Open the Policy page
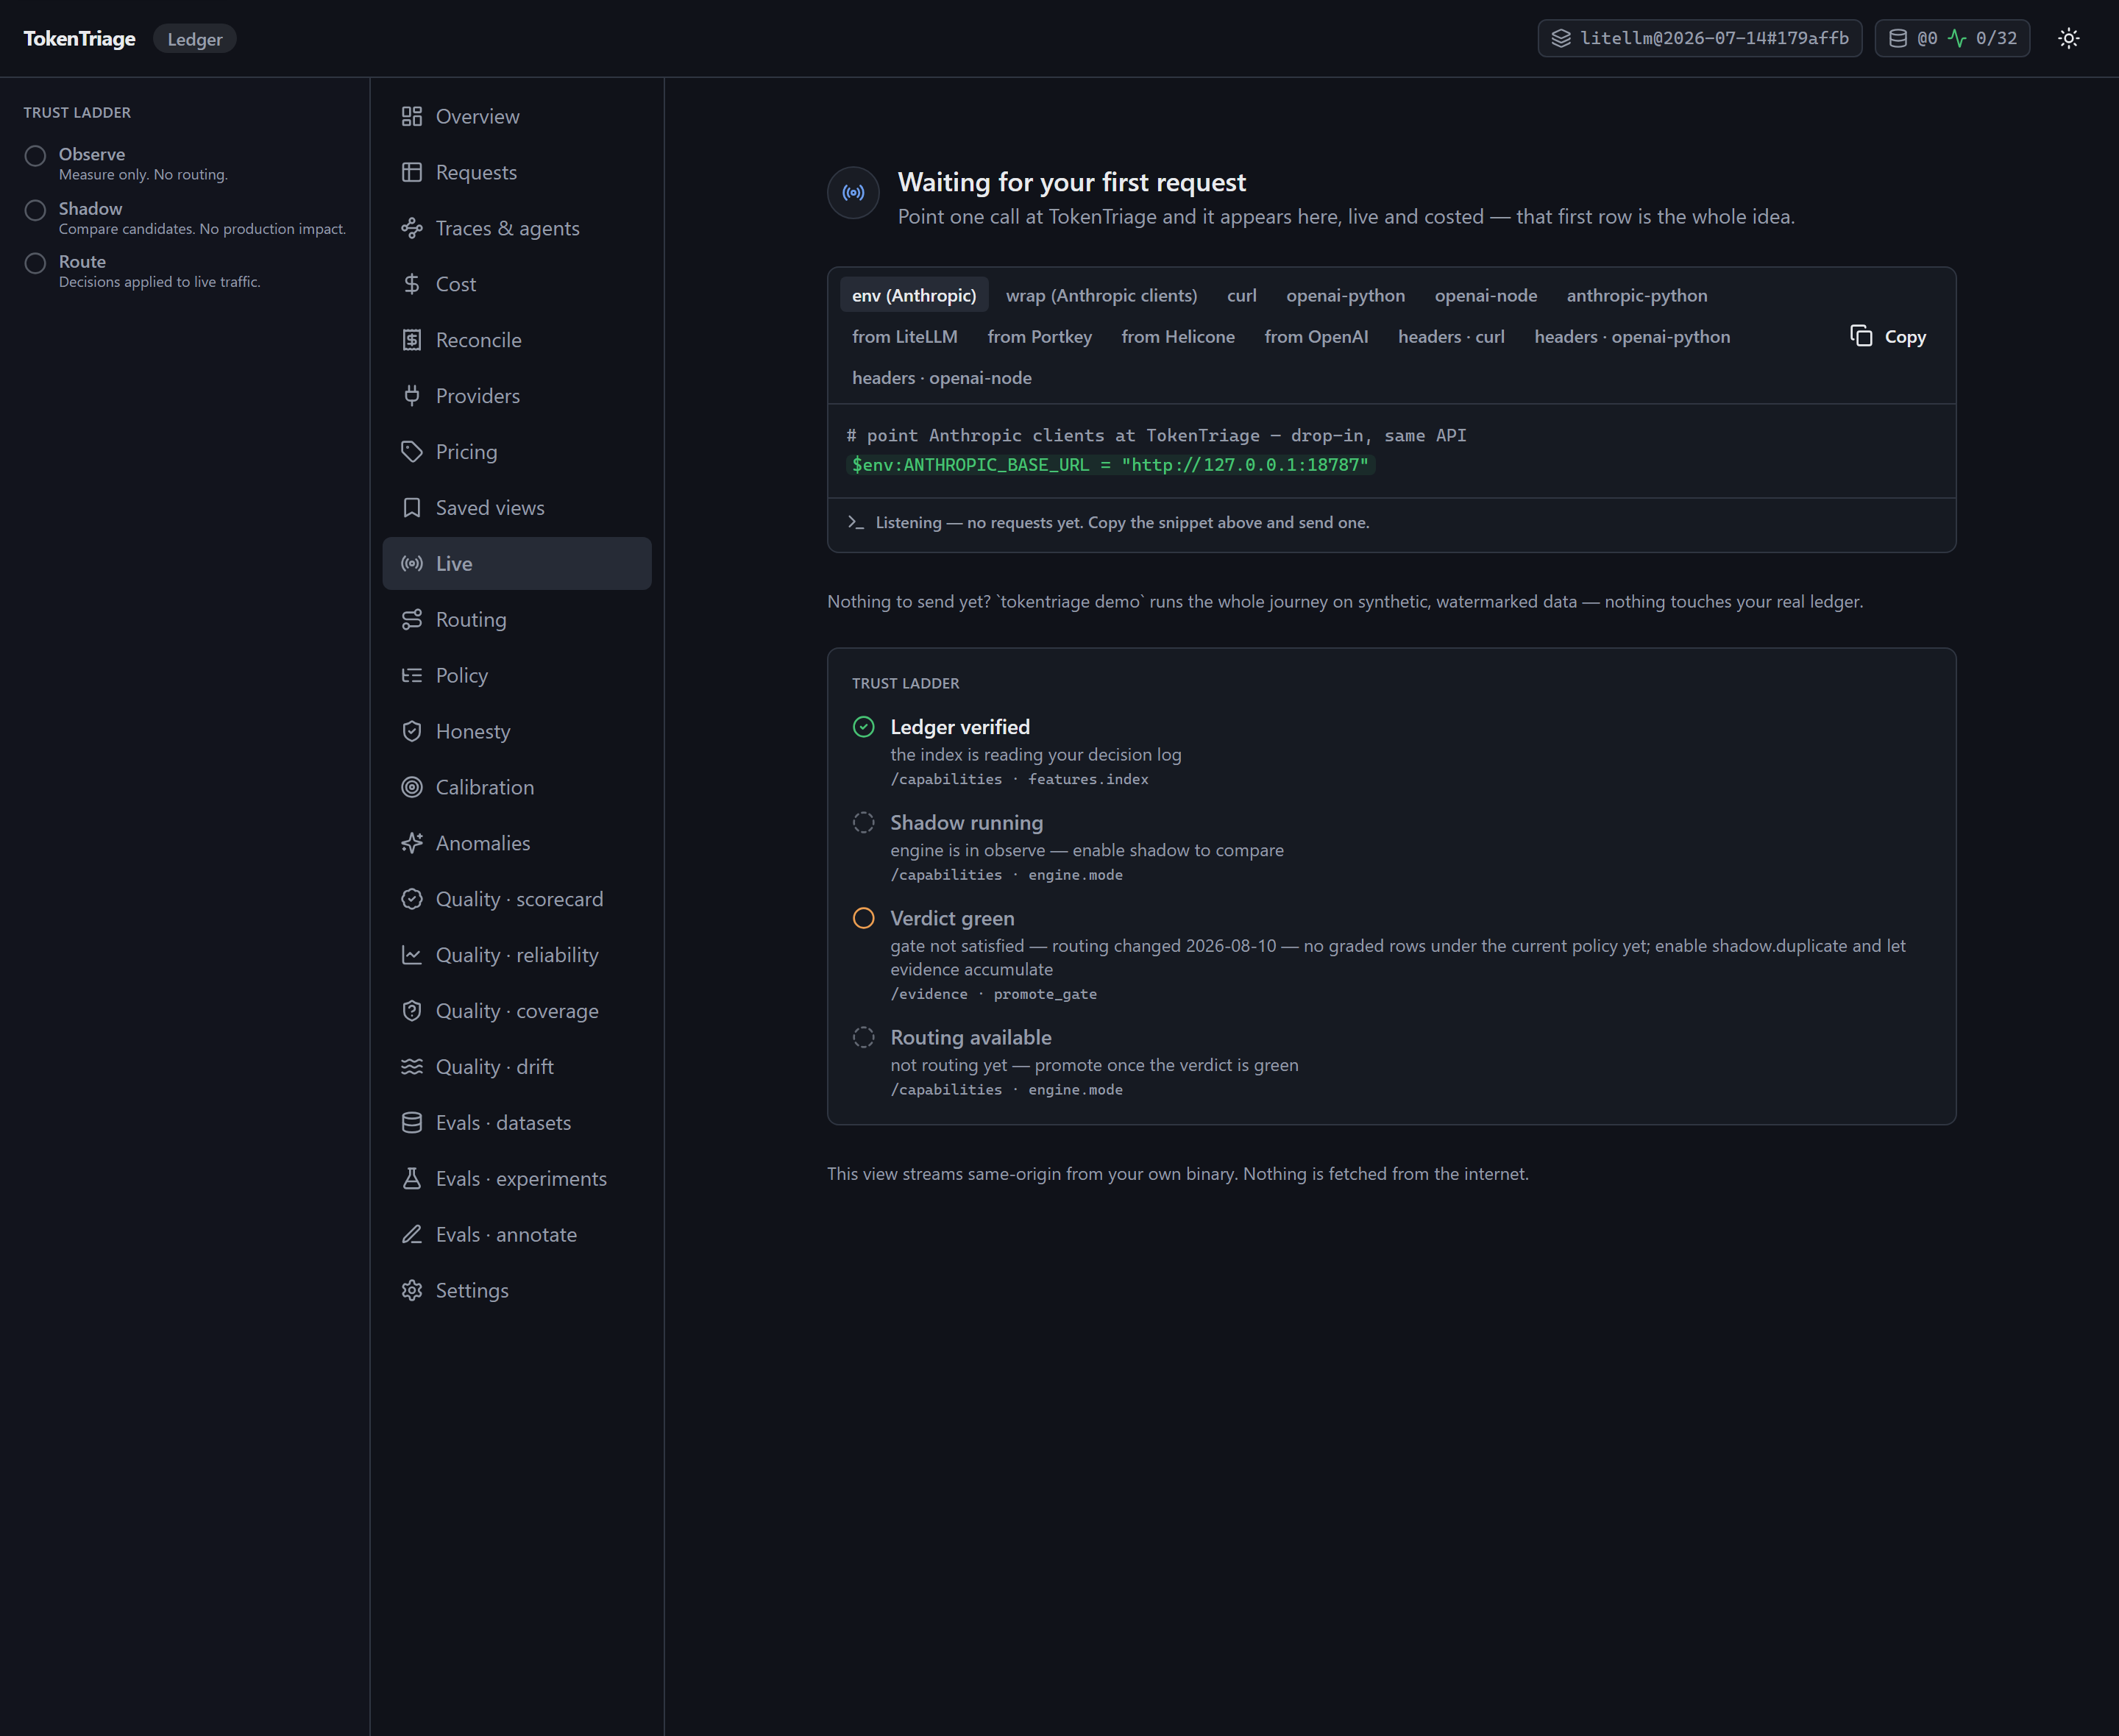This screenshot has height=1736, width=2119. (x=516, y=676)
